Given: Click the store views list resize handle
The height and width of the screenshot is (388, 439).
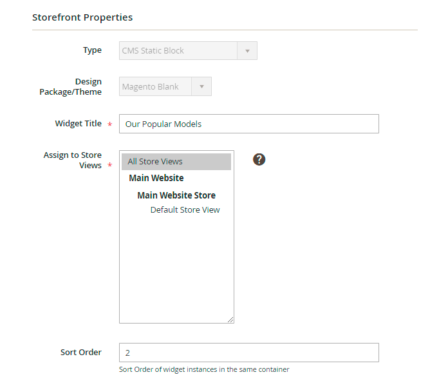Looking at the screenshot, I should point(230,319).
